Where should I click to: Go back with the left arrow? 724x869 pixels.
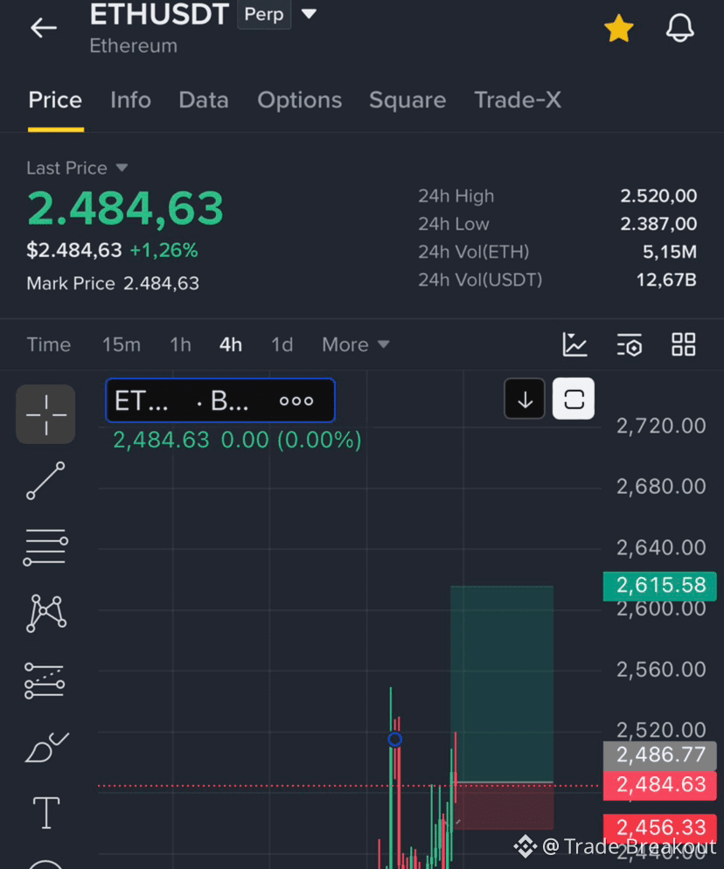43,28
